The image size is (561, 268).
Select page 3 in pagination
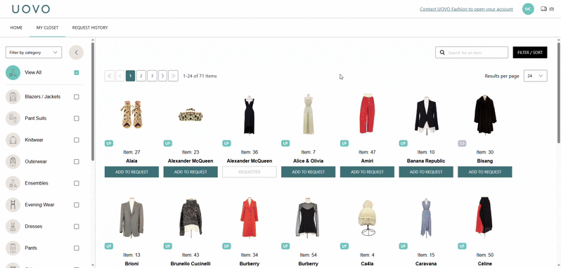(x=152, y=76)
